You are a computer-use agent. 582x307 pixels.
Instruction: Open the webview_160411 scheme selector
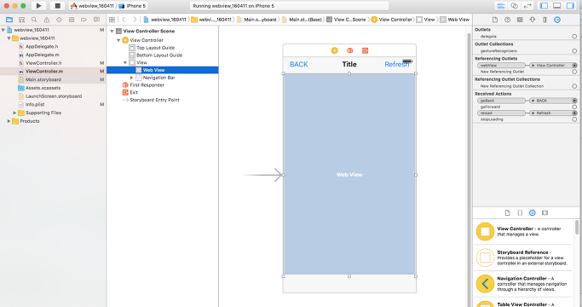pos(93,6)
